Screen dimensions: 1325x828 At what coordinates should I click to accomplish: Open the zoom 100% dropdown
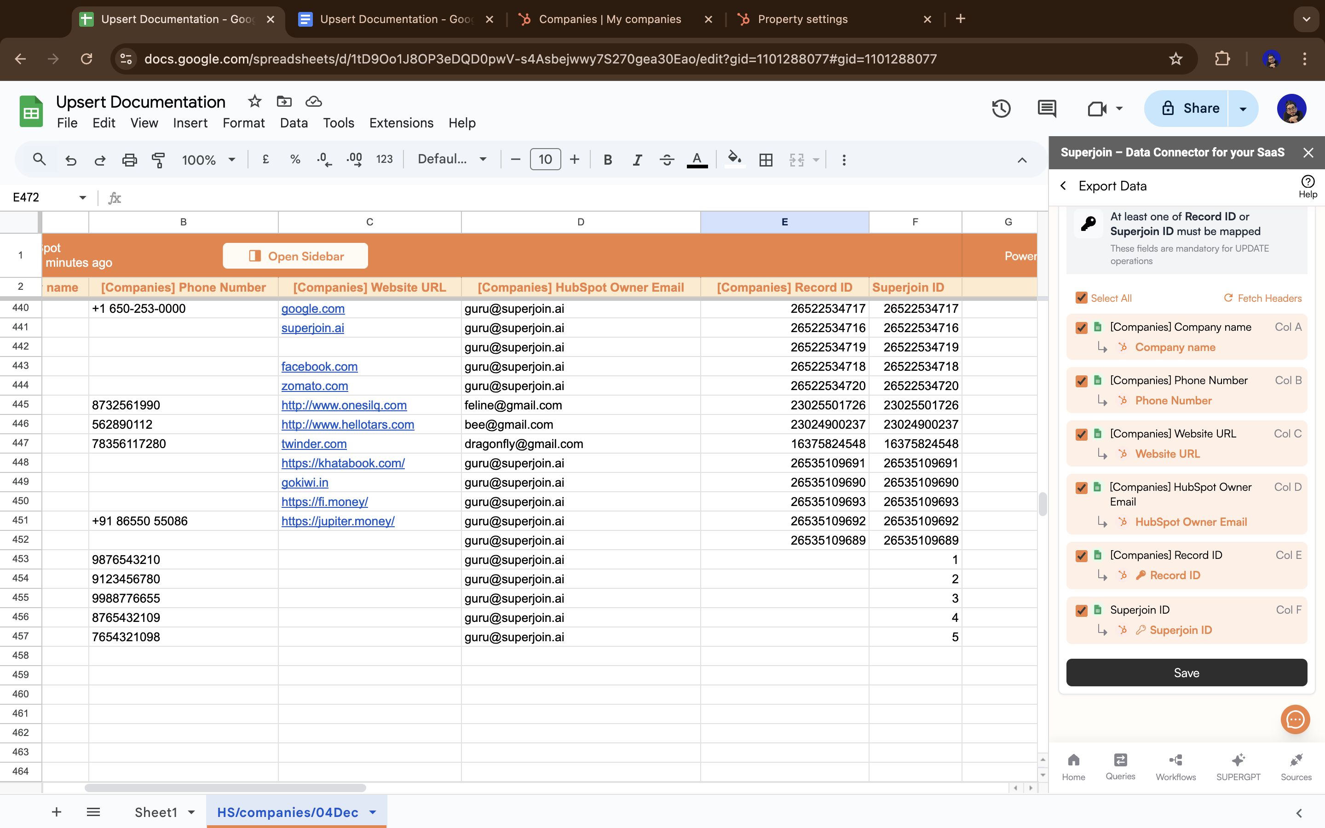click(x=208, y=160)
